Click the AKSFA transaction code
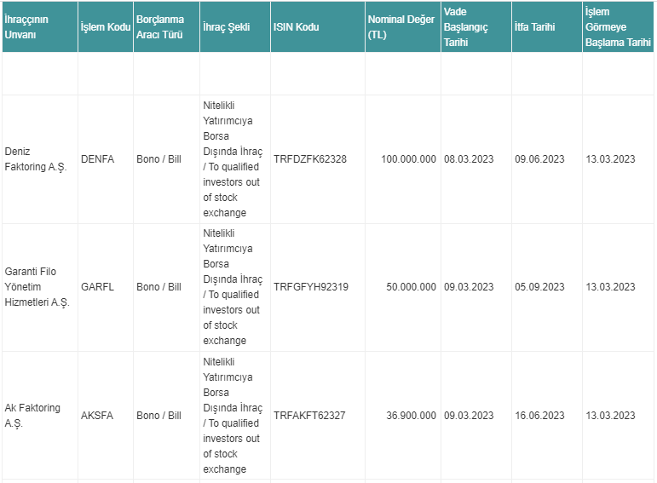657x483 pixels. coord(97,416)
